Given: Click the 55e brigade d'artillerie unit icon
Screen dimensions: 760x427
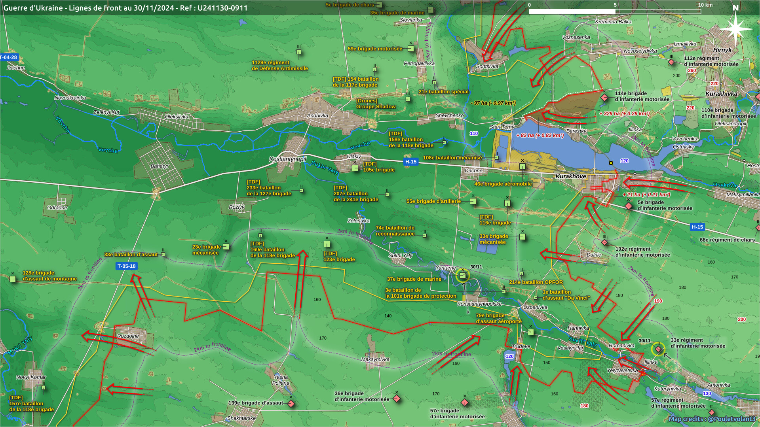Looking at the screenshot, I should (473, 201).
